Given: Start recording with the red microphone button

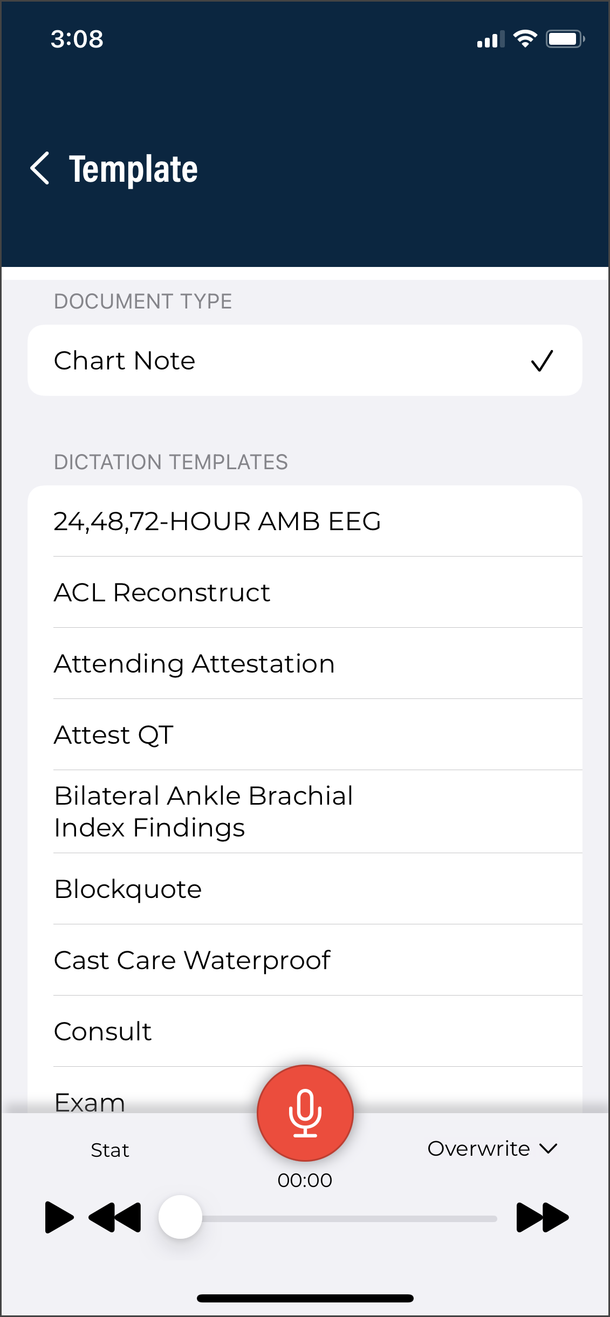Looking at the screenshot, I should pyautogui.click(x=305, y=1113).
